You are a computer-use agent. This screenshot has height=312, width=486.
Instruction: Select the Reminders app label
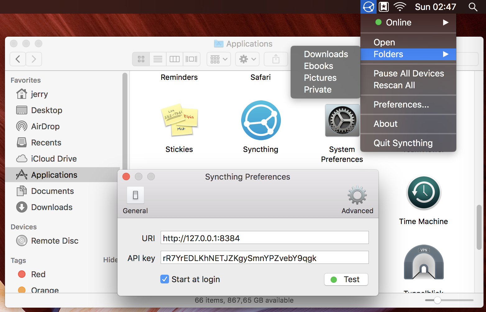(x=179, y=77)
